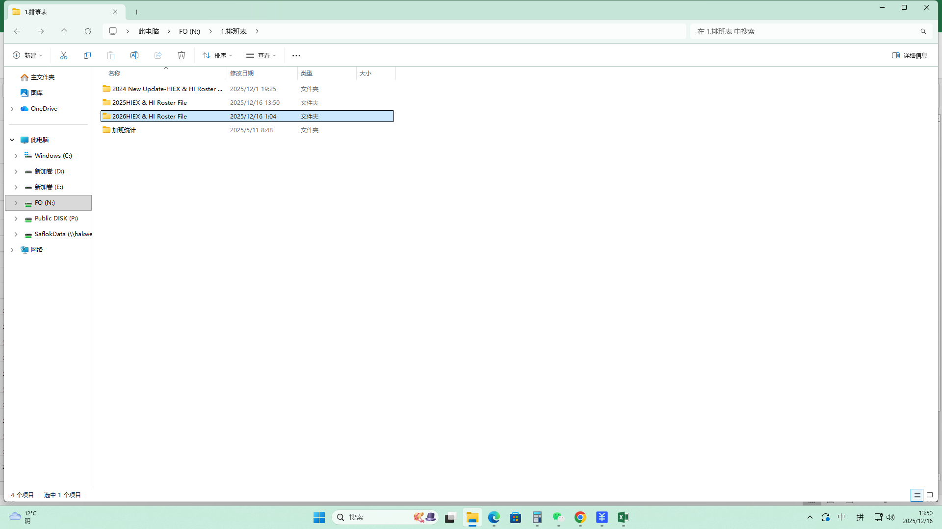942x529 pixels.
Task: Open the three-dots See more menu
Action: pos(296,55)
